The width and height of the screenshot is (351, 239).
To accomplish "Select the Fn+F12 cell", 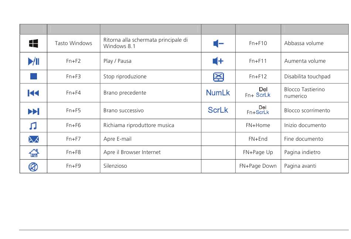I will (x=258, y=76).
